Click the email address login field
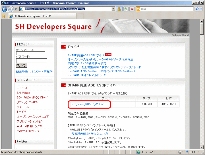The width and height of the screenshot is (205, 155). pyautogui.click(x=30, y=53)
